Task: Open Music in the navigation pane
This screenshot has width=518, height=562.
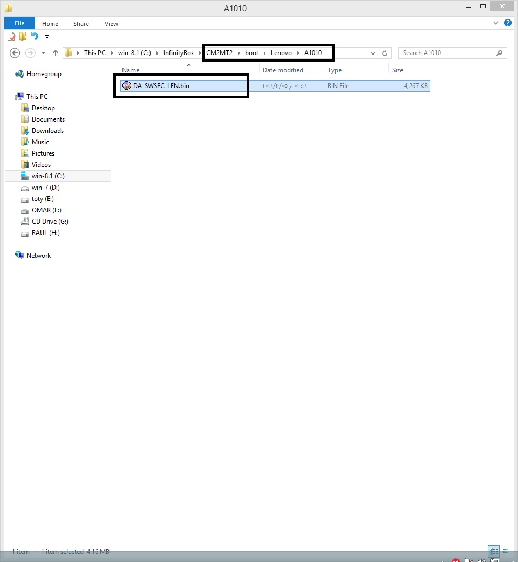Action: [40, 142]
